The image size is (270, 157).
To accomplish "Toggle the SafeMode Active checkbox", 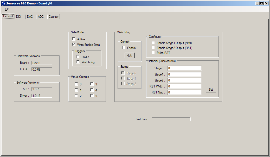I will click(x=74, y=39).
